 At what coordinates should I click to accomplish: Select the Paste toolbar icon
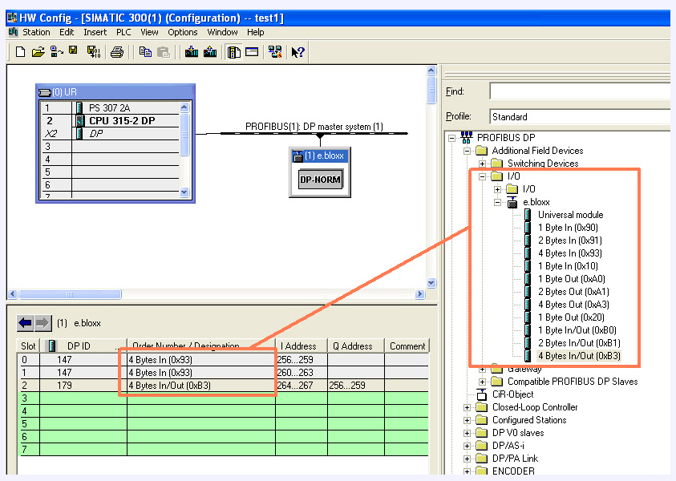point(164,51)
